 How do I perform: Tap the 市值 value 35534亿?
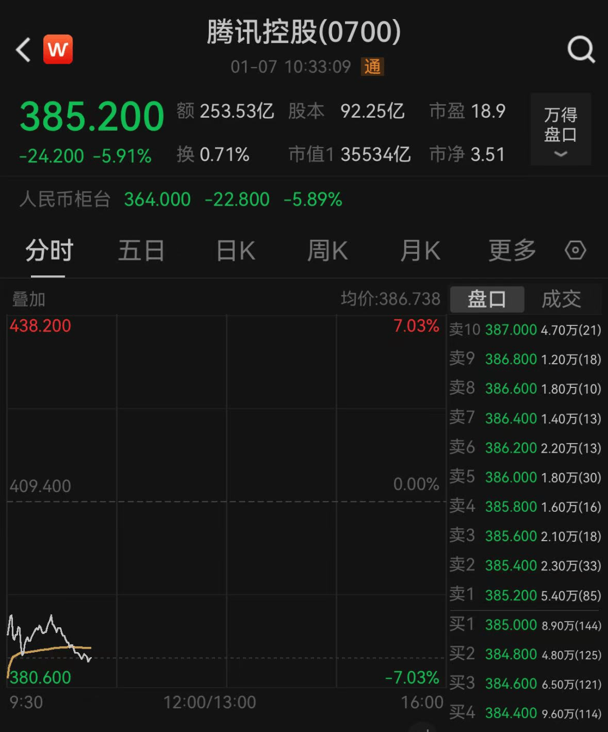375,154
